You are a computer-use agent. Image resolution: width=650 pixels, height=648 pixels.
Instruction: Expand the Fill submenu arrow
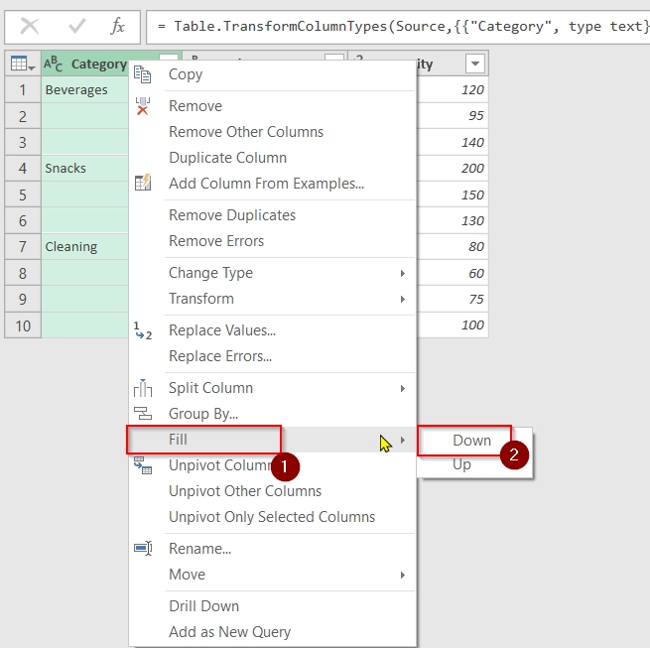[x=403, y=440]
